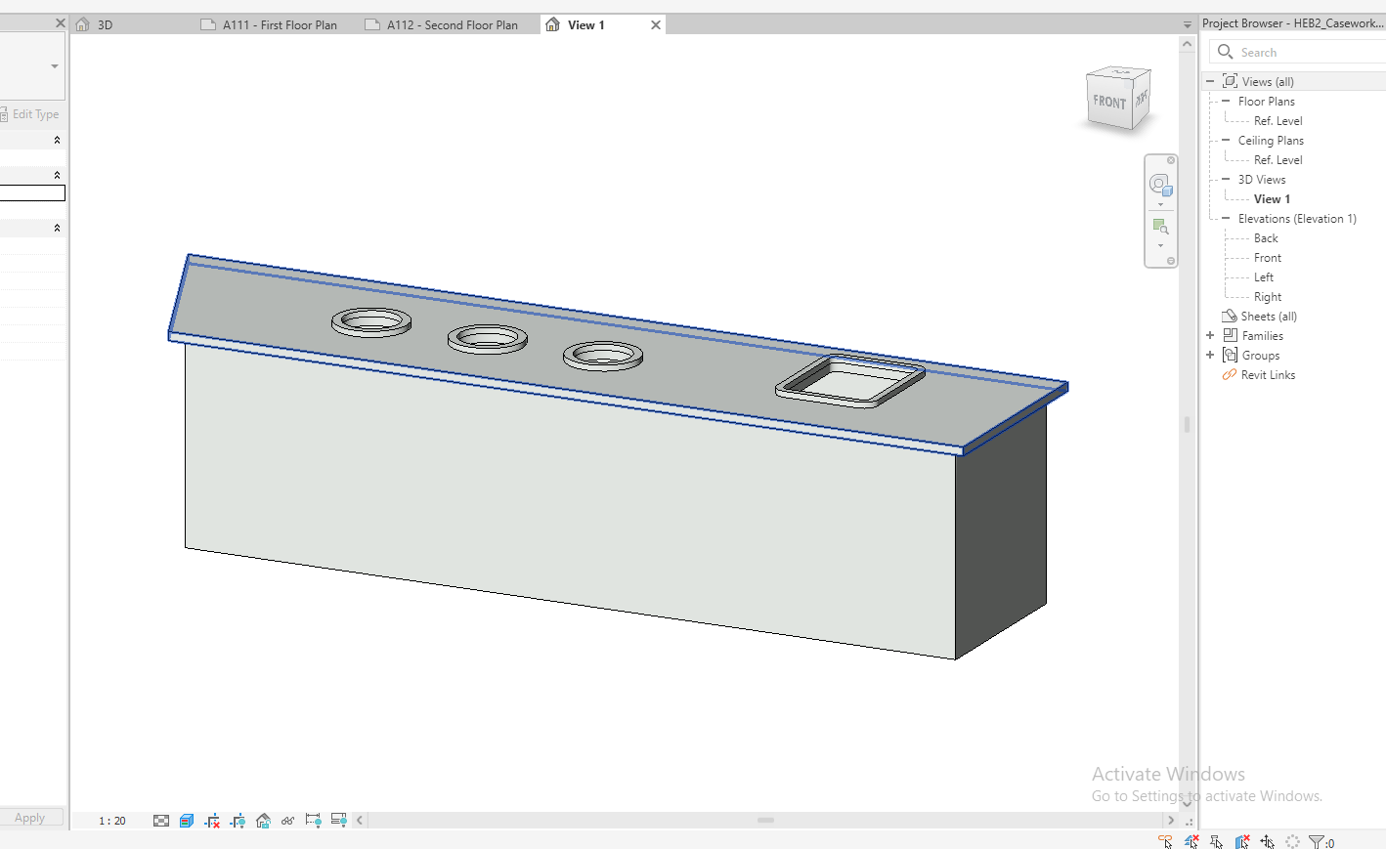Click the Lock 3D View house icon

click(x=263, y=821)
